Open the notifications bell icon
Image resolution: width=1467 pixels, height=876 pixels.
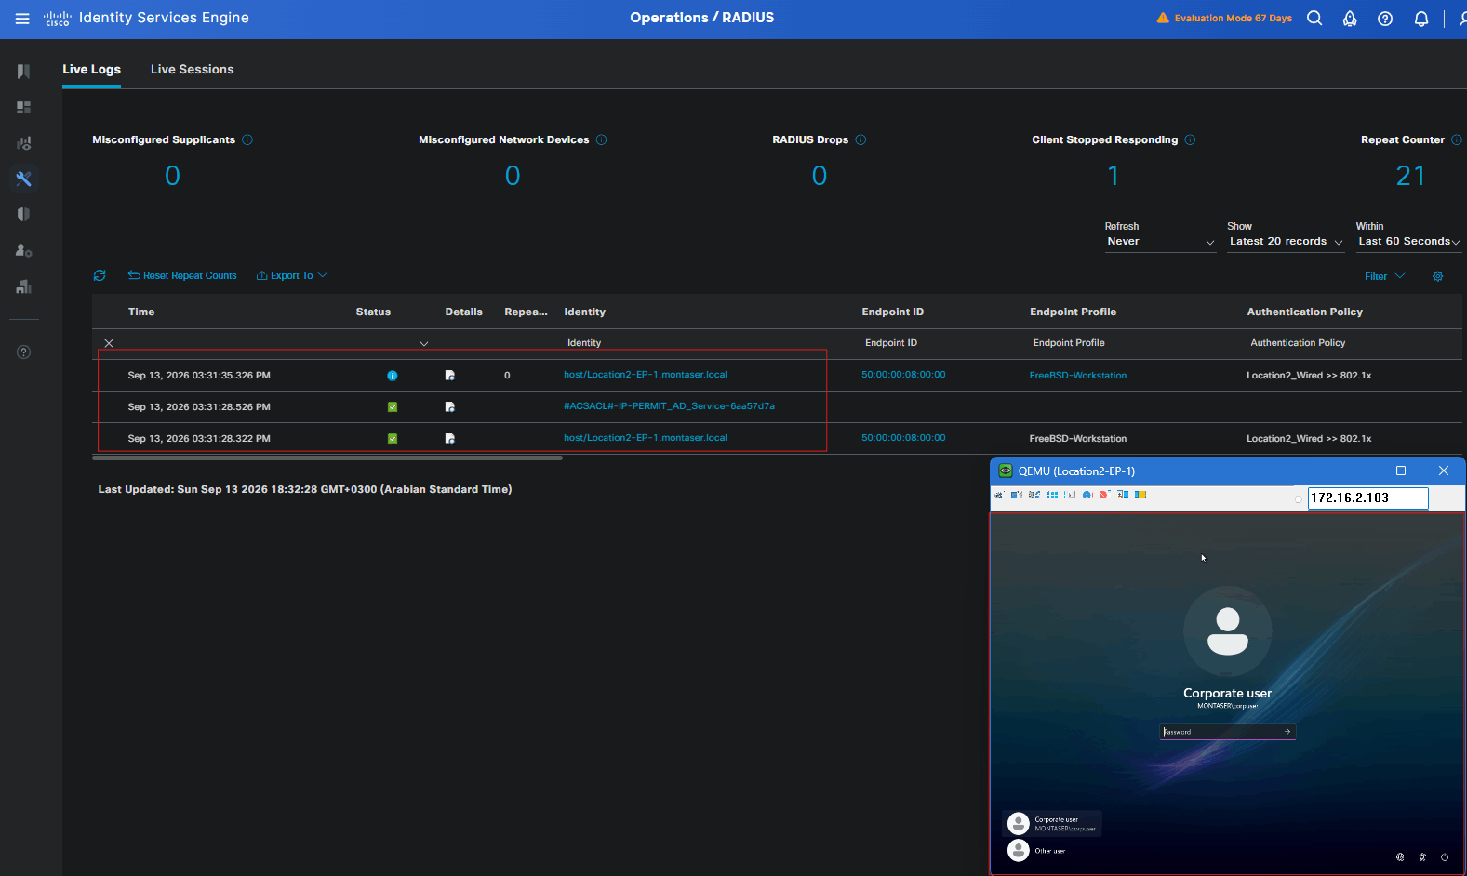point(1421,19)
